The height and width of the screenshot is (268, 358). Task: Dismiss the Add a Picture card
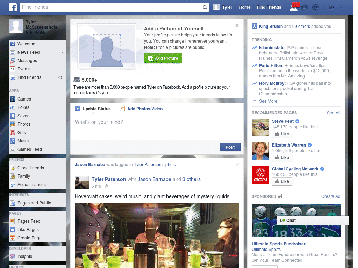pyautogui.click(x=237, y=25)
